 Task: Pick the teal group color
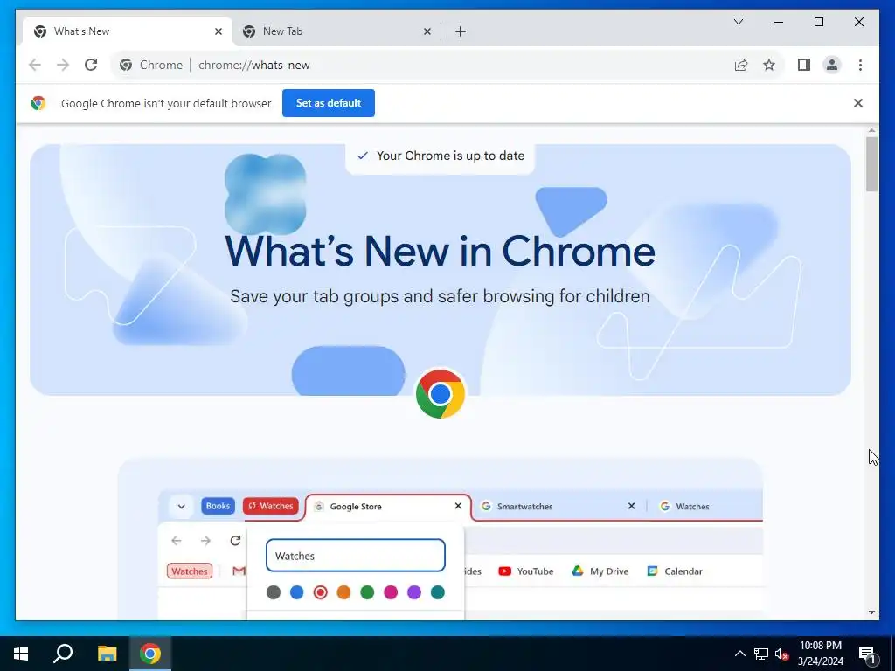point(438,592)
